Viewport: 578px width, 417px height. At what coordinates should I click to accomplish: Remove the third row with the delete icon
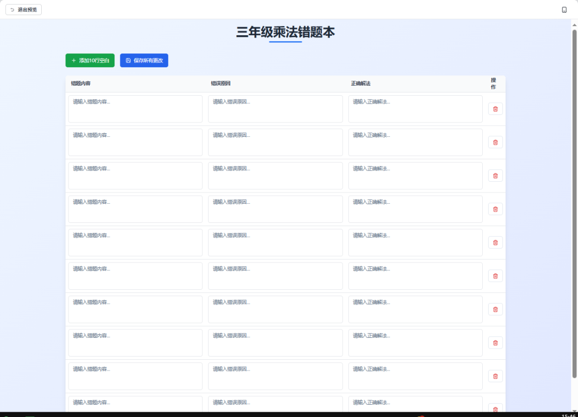point(495,175)
